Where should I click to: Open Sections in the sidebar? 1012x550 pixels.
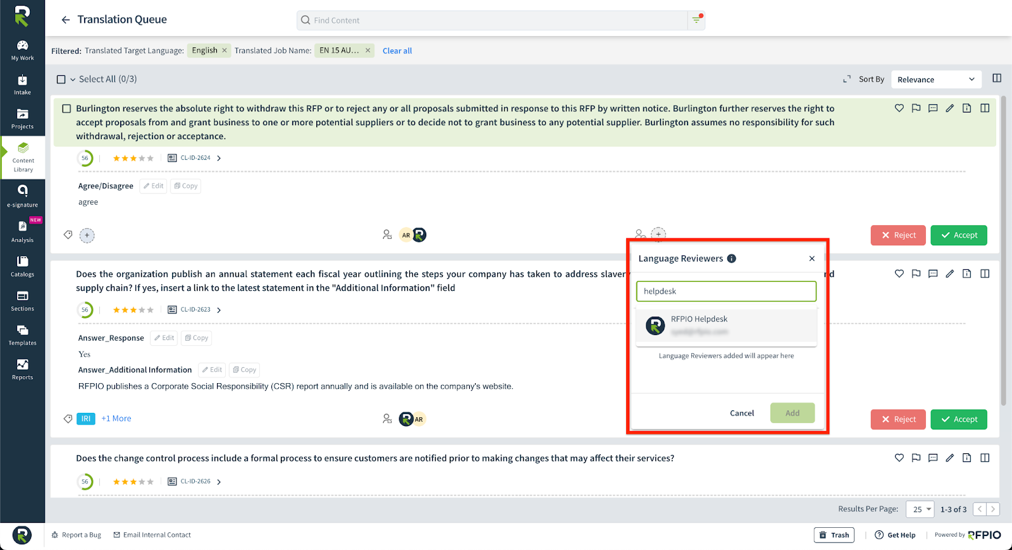coord(23,301)
